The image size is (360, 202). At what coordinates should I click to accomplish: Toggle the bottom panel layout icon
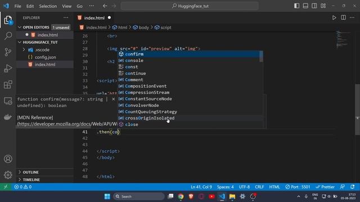click(x=305, y=6)
